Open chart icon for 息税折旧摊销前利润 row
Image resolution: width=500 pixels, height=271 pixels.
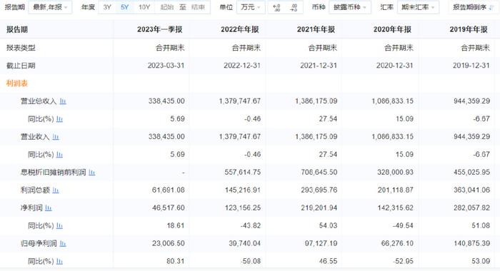(92, 173)
